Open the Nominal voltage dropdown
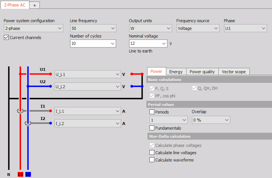The width and height of the screenshot is (272, 178). click(x=148, y=43)
